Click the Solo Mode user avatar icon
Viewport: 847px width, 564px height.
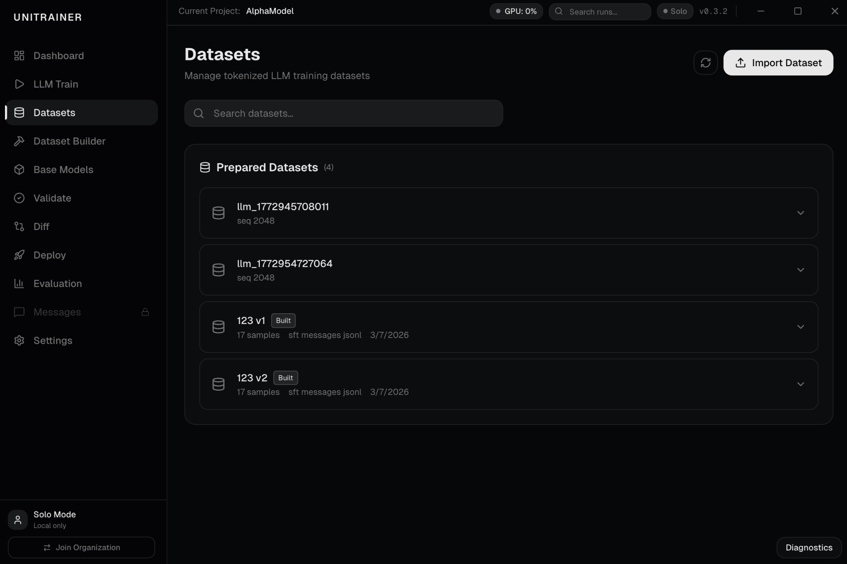[18, 520]
